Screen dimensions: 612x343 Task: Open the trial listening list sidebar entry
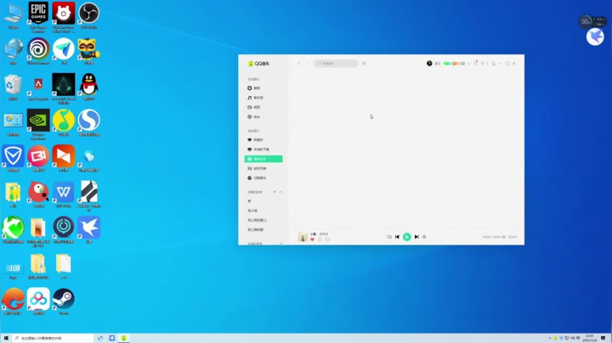[258, 168]
